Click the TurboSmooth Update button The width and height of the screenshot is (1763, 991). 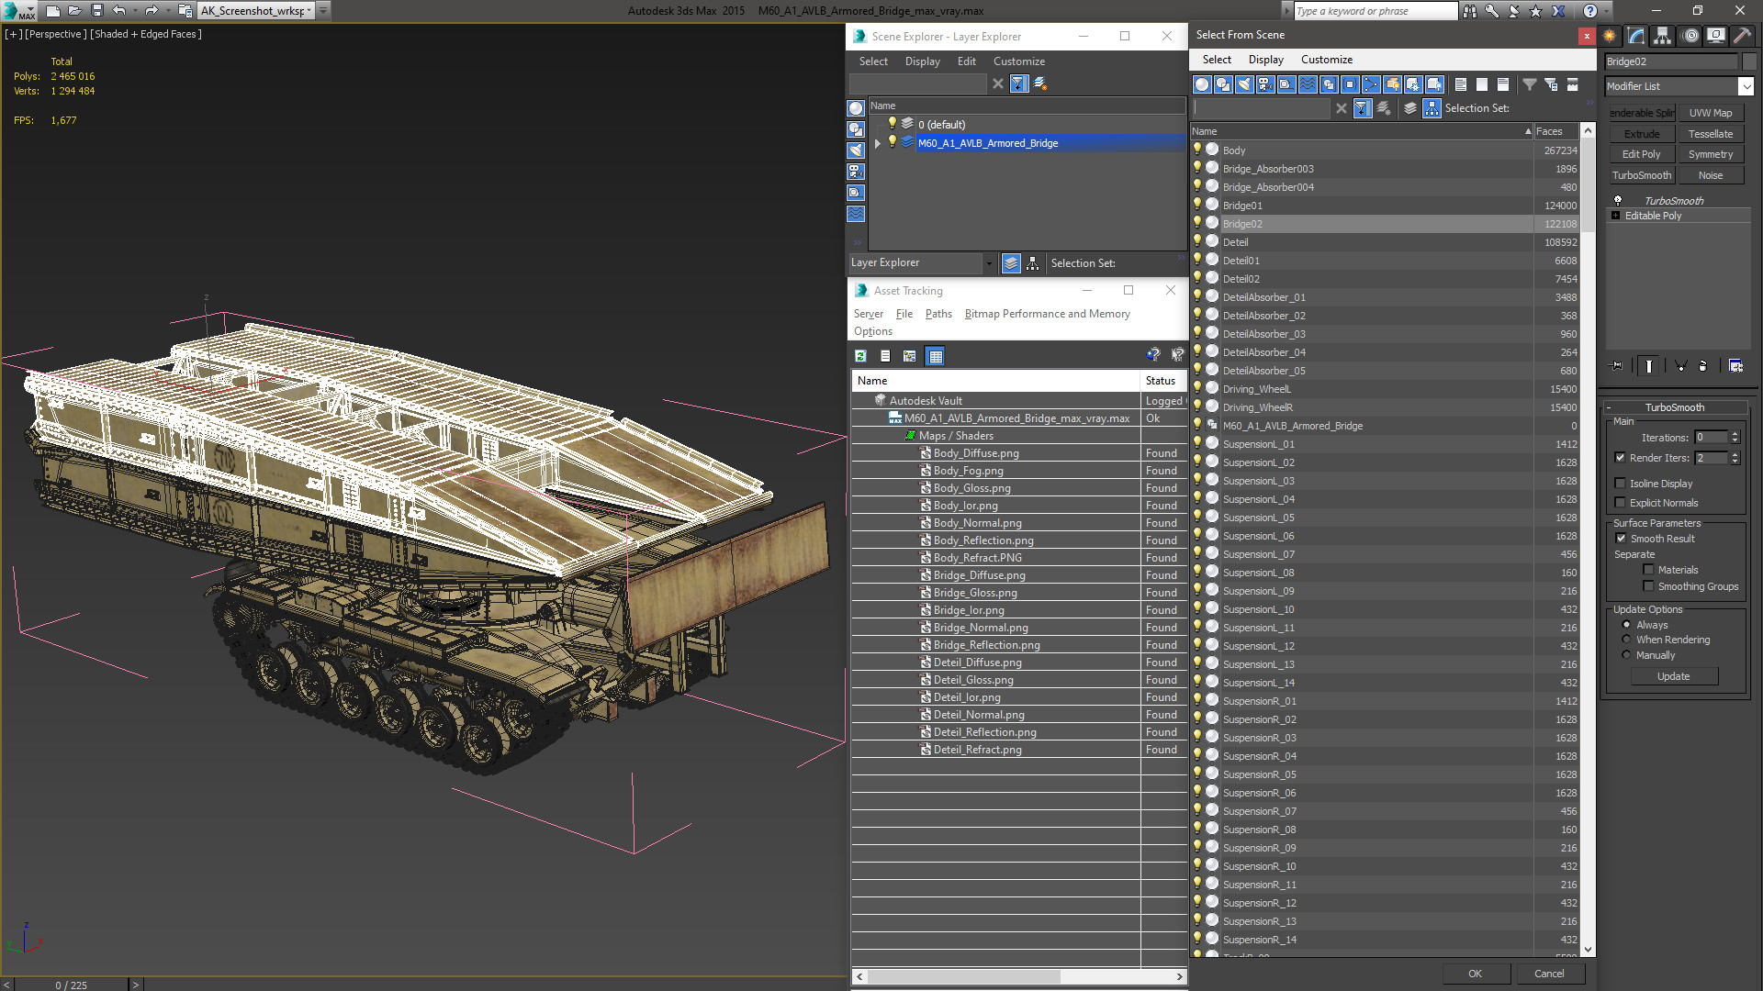[x=1673, y=676]
